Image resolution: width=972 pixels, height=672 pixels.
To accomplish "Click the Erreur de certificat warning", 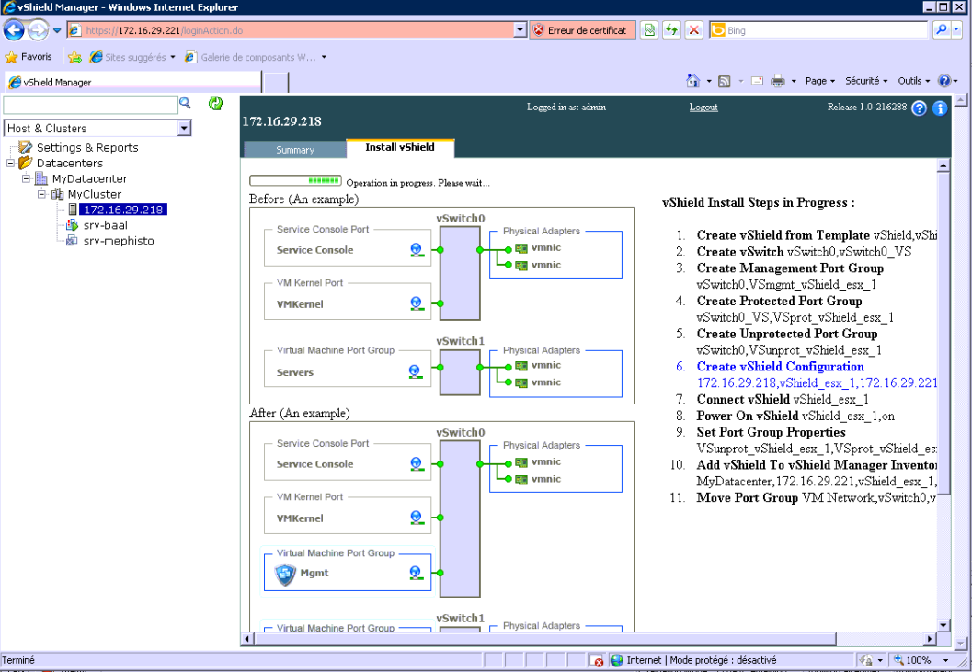I will [581, 30].
